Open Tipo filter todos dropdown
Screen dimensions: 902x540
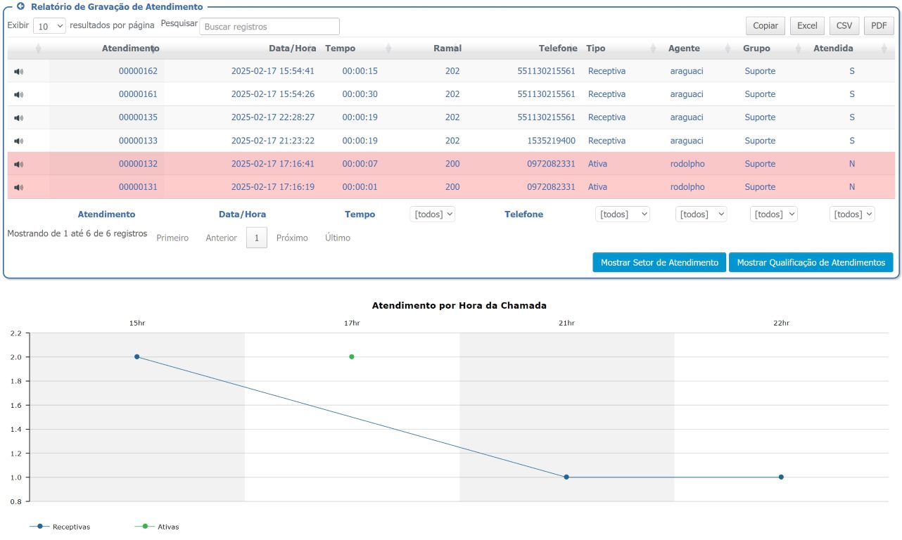623,214
